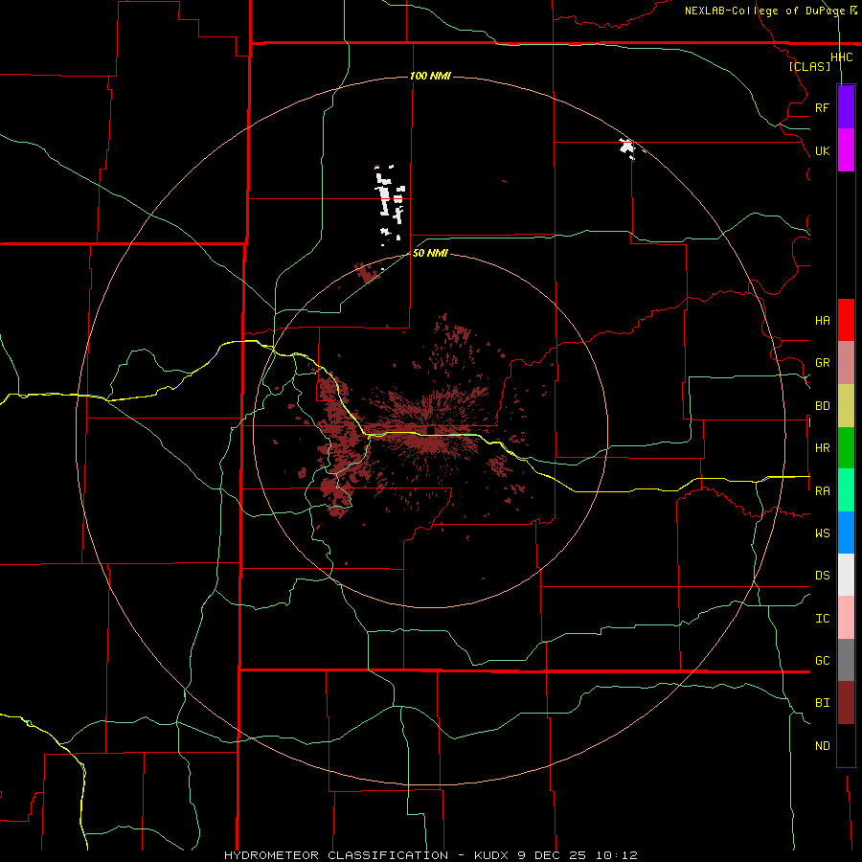Click the GC legend label
This screenshot has height=862, width=862.
coord(822,661)
